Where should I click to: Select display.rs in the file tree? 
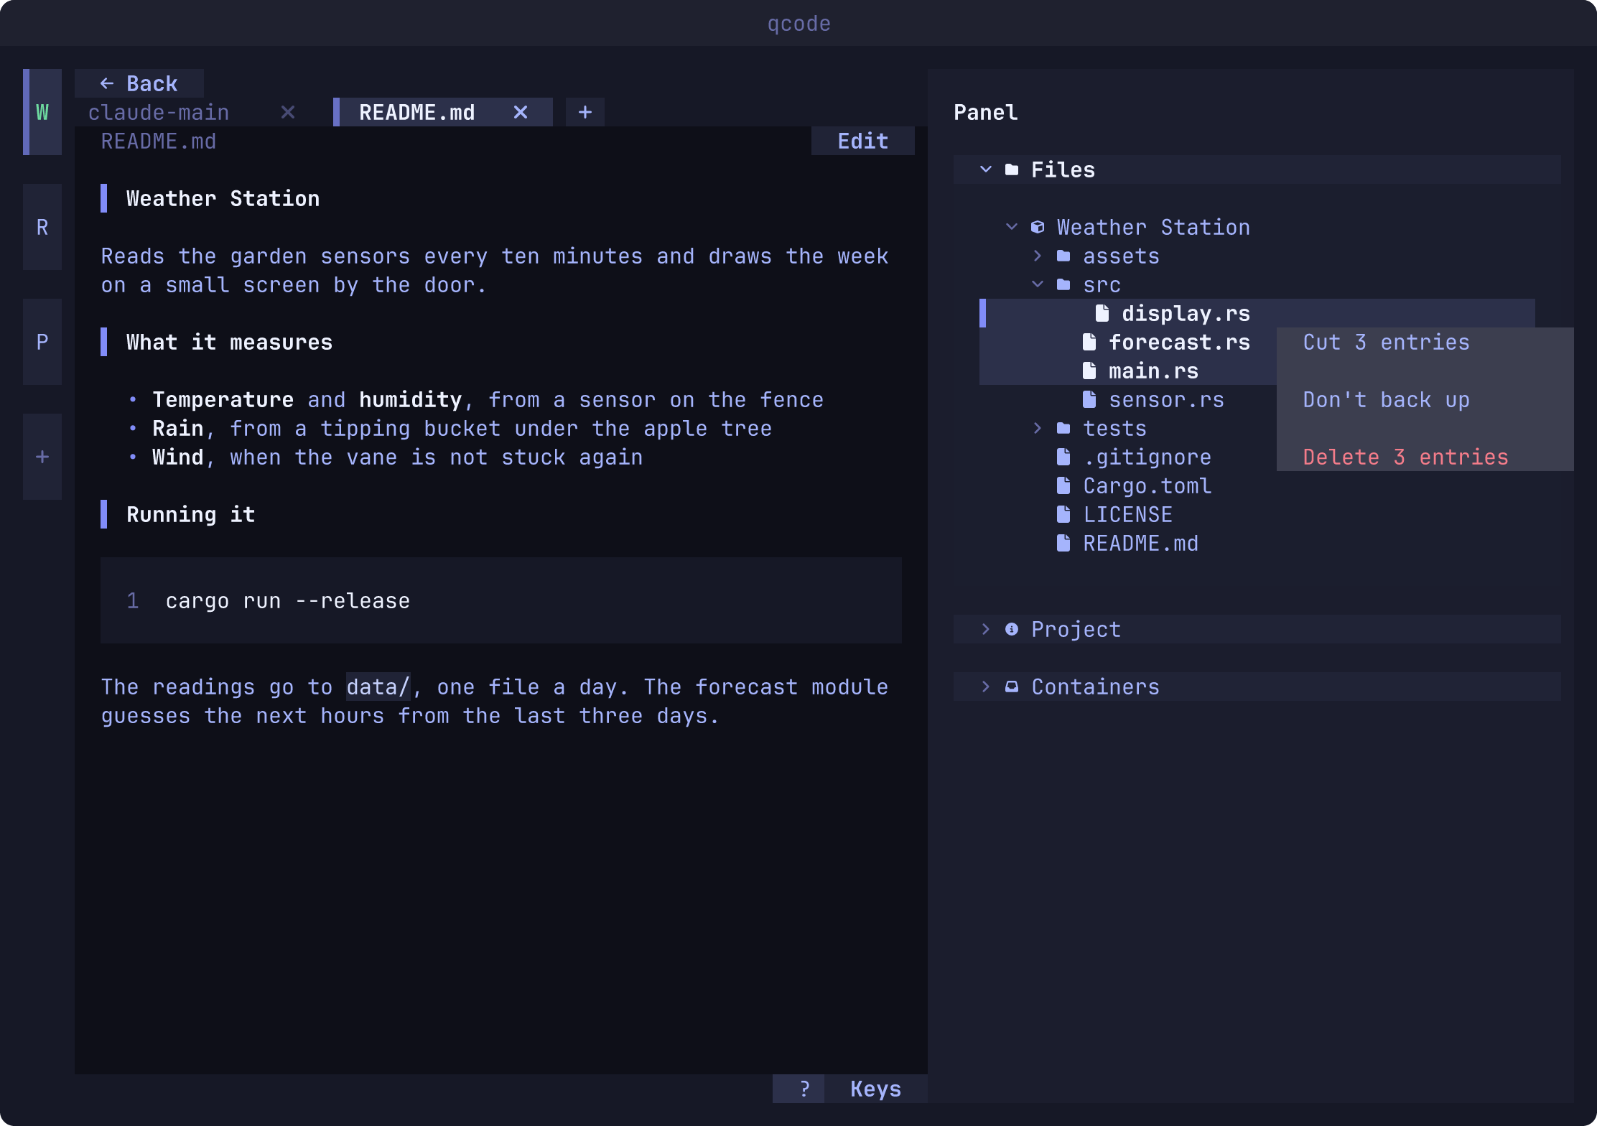click(x=1257, y=313)
